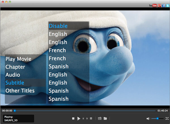Open a file with the folder icon

tap(105, 118)
